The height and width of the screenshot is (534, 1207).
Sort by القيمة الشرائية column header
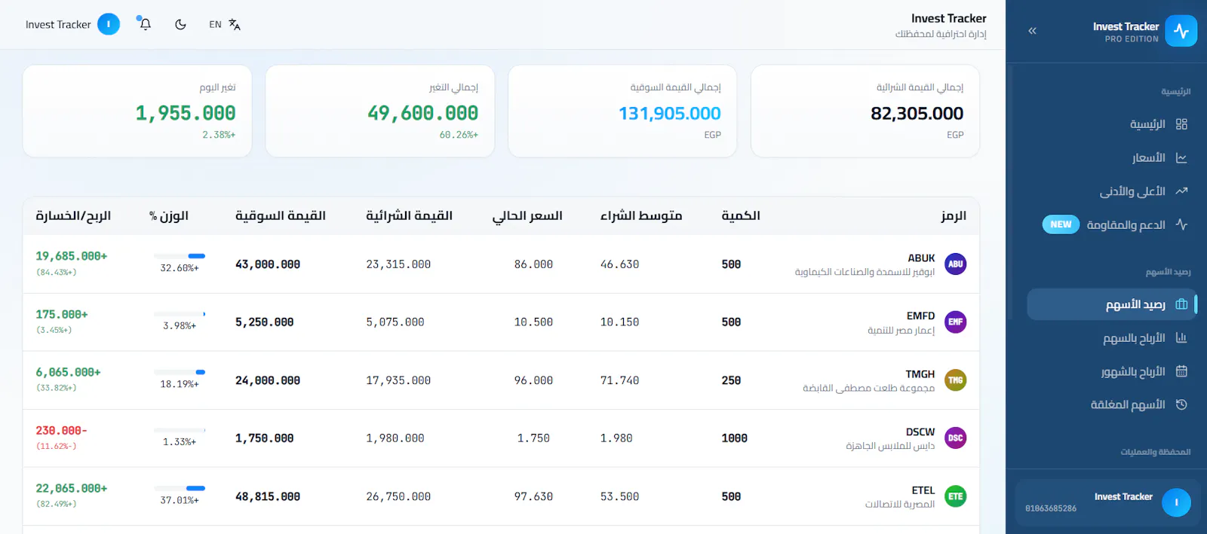click(x=409, y=216)
